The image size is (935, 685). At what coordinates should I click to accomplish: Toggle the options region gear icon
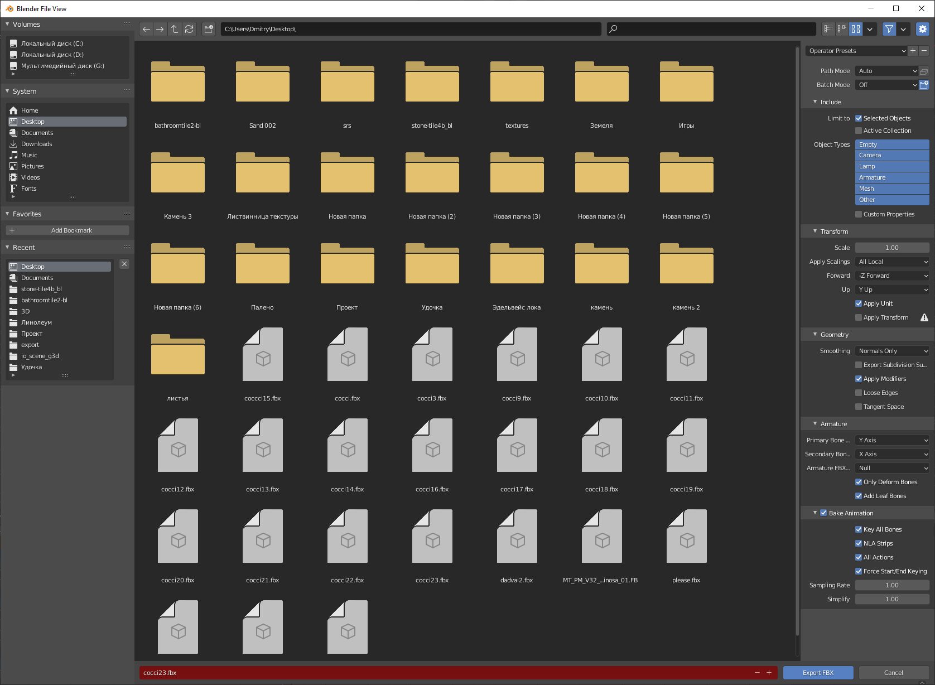[923, 29]
